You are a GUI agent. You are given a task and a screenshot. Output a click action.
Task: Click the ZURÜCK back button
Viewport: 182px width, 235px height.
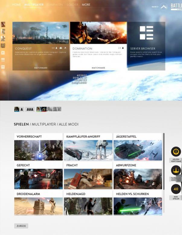(x=21, y=226)
